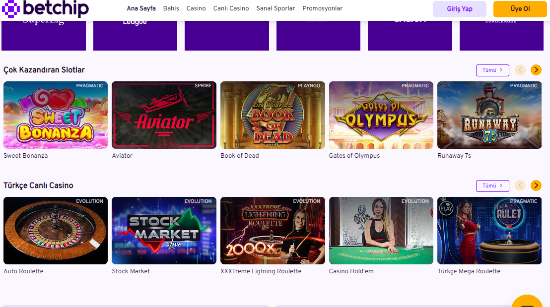The image size is (550, 307).
Task: Go back in Türkçe Canlı Casino carousel
Action: [x=520, y=185]
